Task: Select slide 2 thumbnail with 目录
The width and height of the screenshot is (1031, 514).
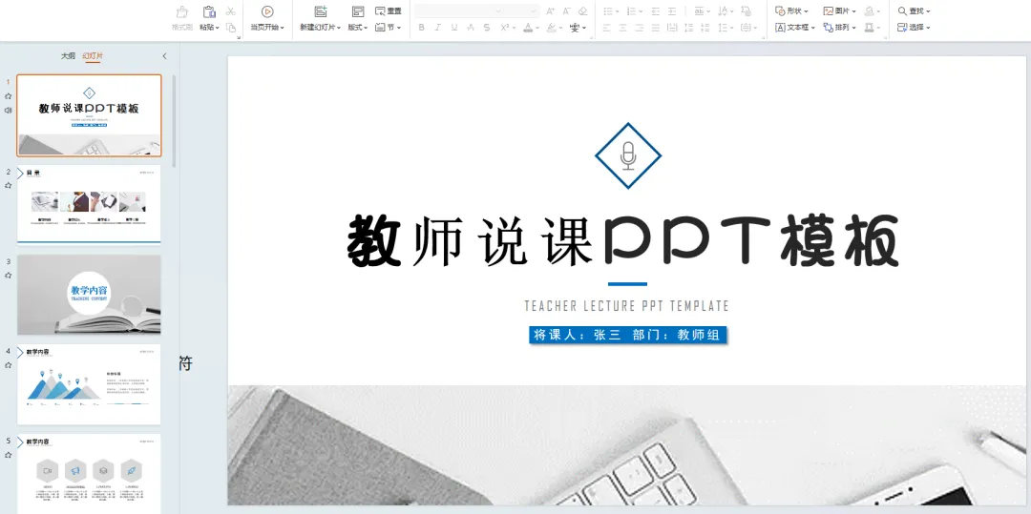Action: pyautogui.click(x=89, y=204)
